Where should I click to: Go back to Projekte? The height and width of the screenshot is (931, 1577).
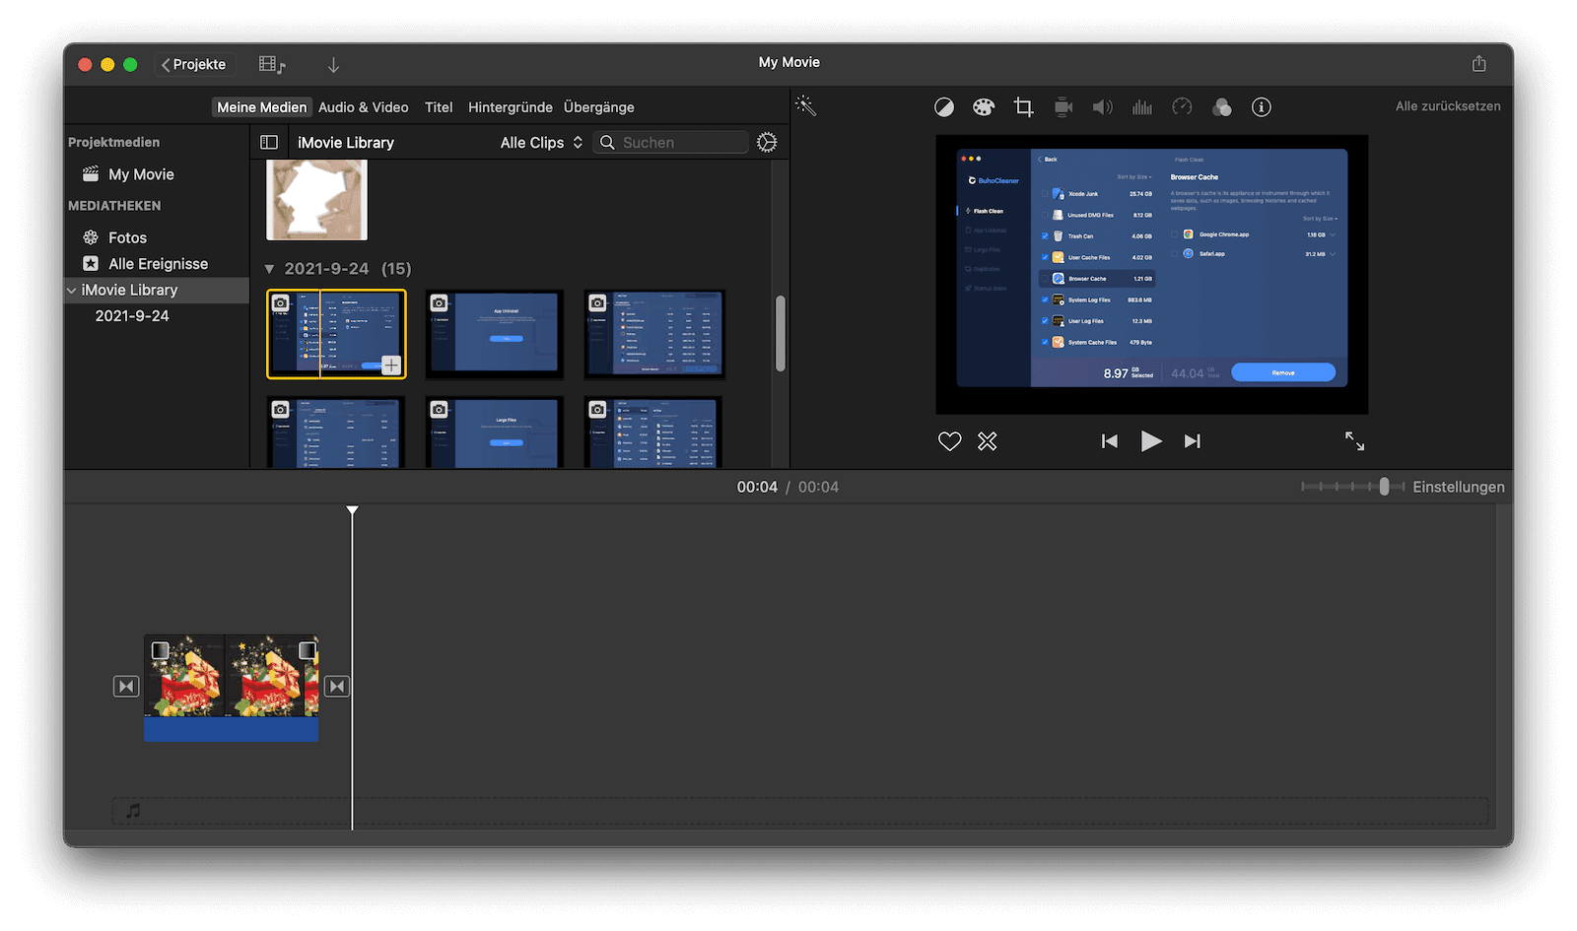pos(194,63)
